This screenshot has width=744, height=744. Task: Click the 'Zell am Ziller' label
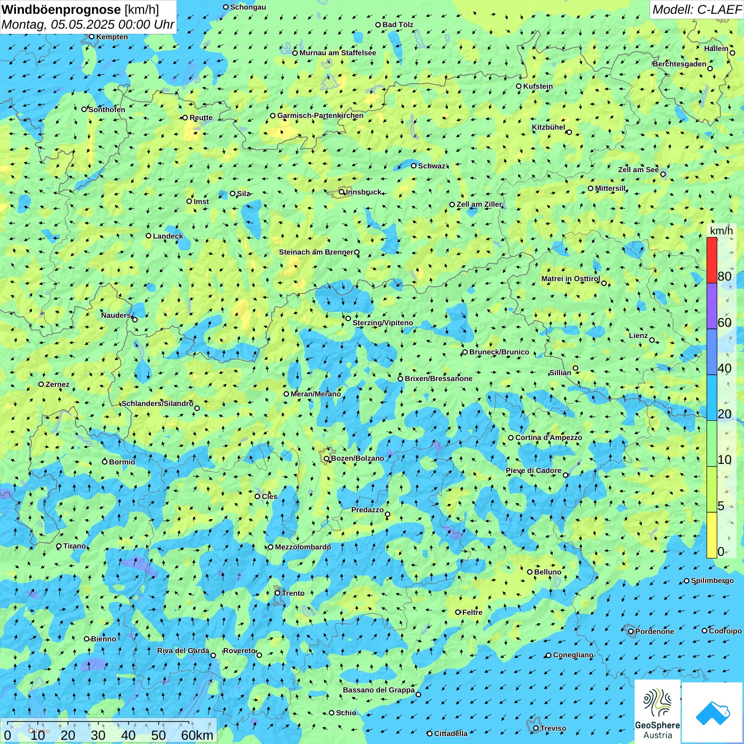tap(479, 204)
